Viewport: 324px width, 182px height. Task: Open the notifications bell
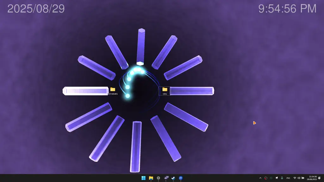pyautogui.click(x=319, y=178)
